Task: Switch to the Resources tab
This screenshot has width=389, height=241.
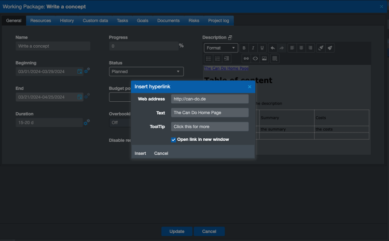Action: pos(40,21)
